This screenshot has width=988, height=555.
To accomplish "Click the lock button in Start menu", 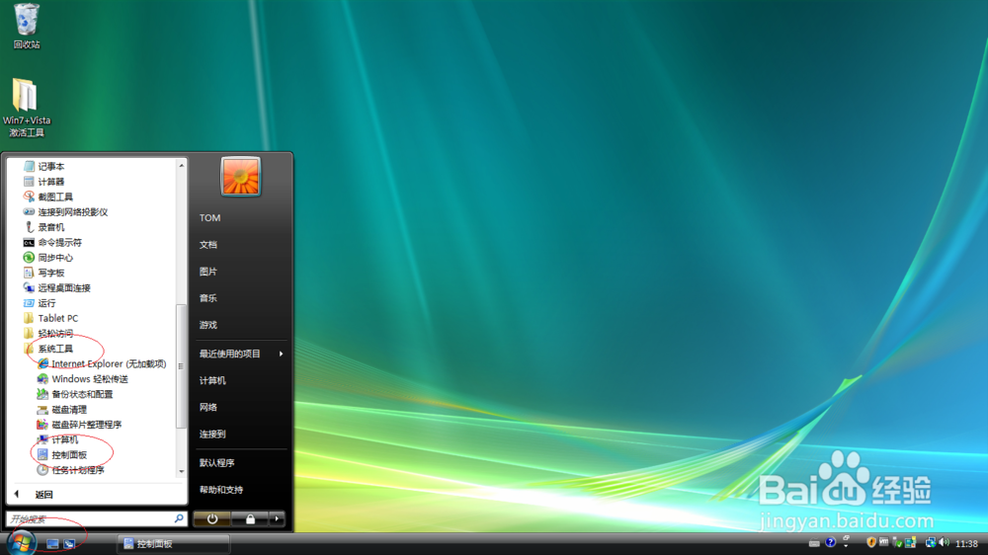I will tap(250, 519).
